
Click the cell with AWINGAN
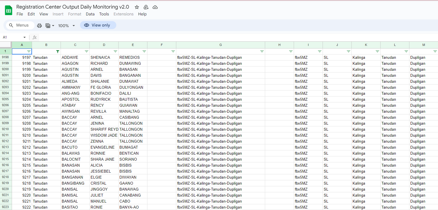point(75,111)
